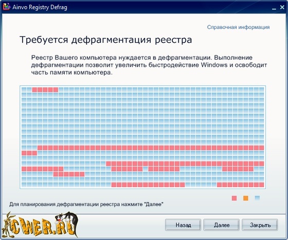Click the Ainvo Registry Defrag title text
The height and width of the screenshot is (240, 288).
tap(40, 7)
